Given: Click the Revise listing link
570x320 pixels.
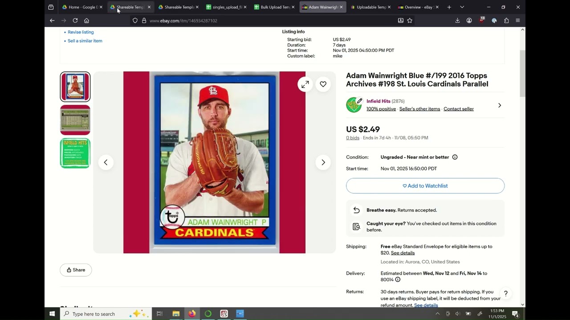Looking at the screenshot, I should tap(81, 32).
